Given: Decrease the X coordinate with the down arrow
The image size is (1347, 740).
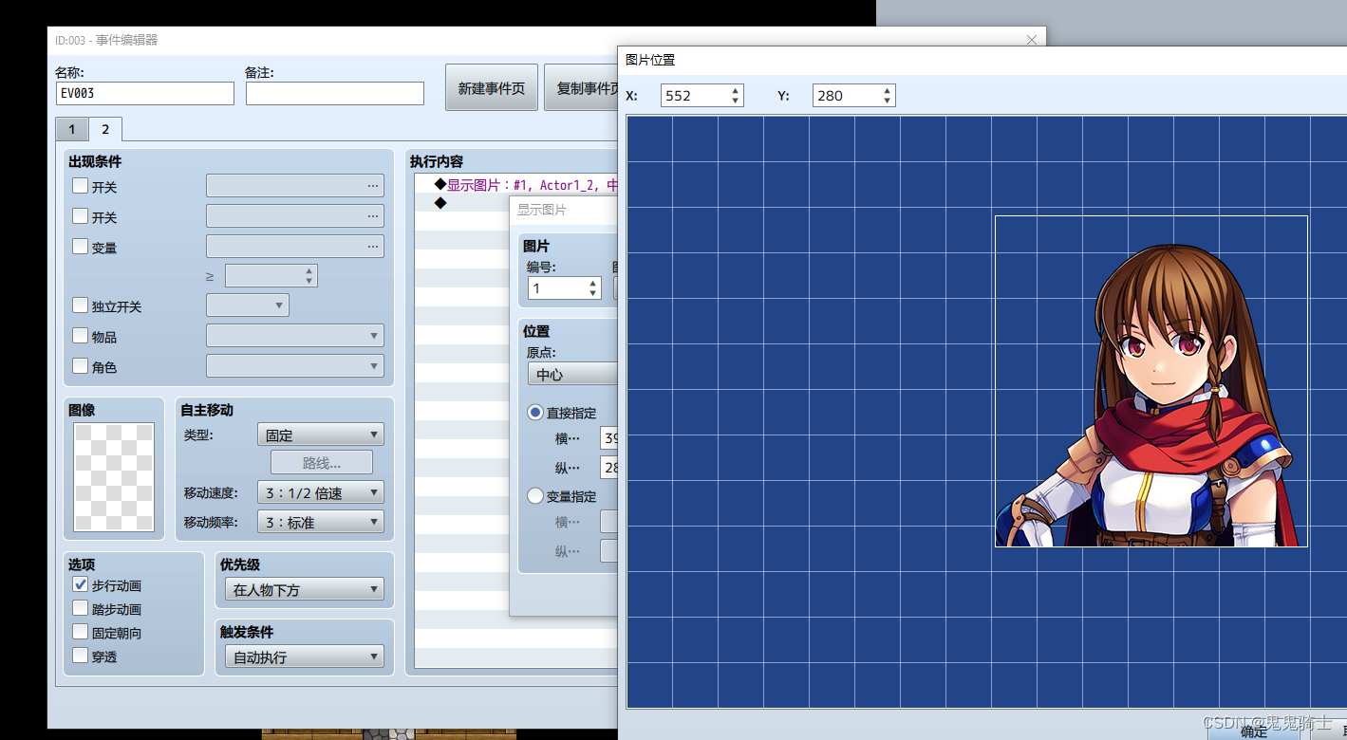Looking at the screenshot, I should [x=735, y=101].
